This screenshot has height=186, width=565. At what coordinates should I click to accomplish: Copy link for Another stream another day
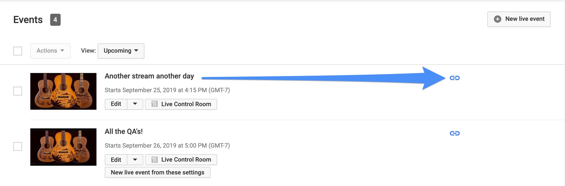pos(454,78)
